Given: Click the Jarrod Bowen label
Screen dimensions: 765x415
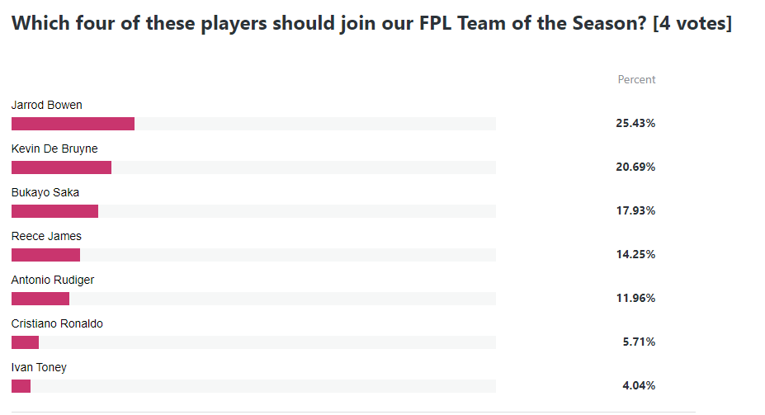Looking at the screenshot, I should click(47, 105).
